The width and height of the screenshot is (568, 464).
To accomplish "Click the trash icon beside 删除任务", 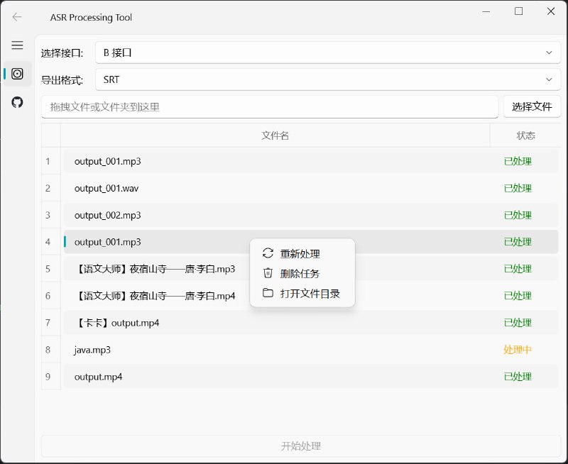I will [268, 272].
